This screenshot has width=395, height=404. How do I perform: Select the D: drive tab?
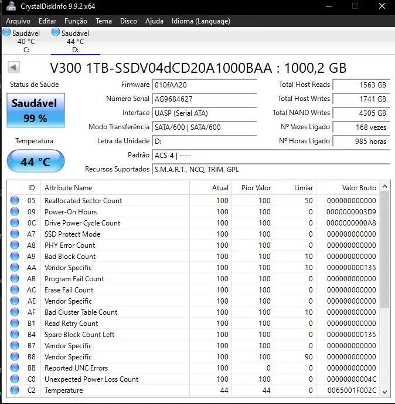click(x=76, y=41)
